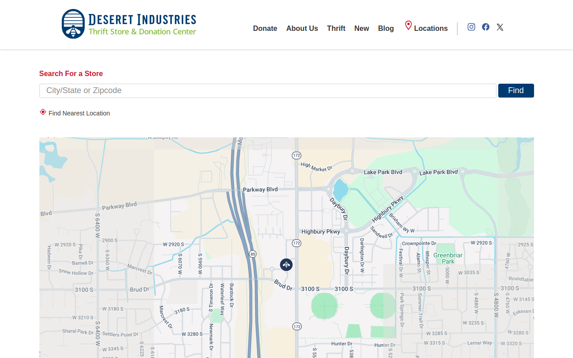Click the Greenbriar Park label on map
This screenshot has width=573, height=358.
(x=448, y=258)
